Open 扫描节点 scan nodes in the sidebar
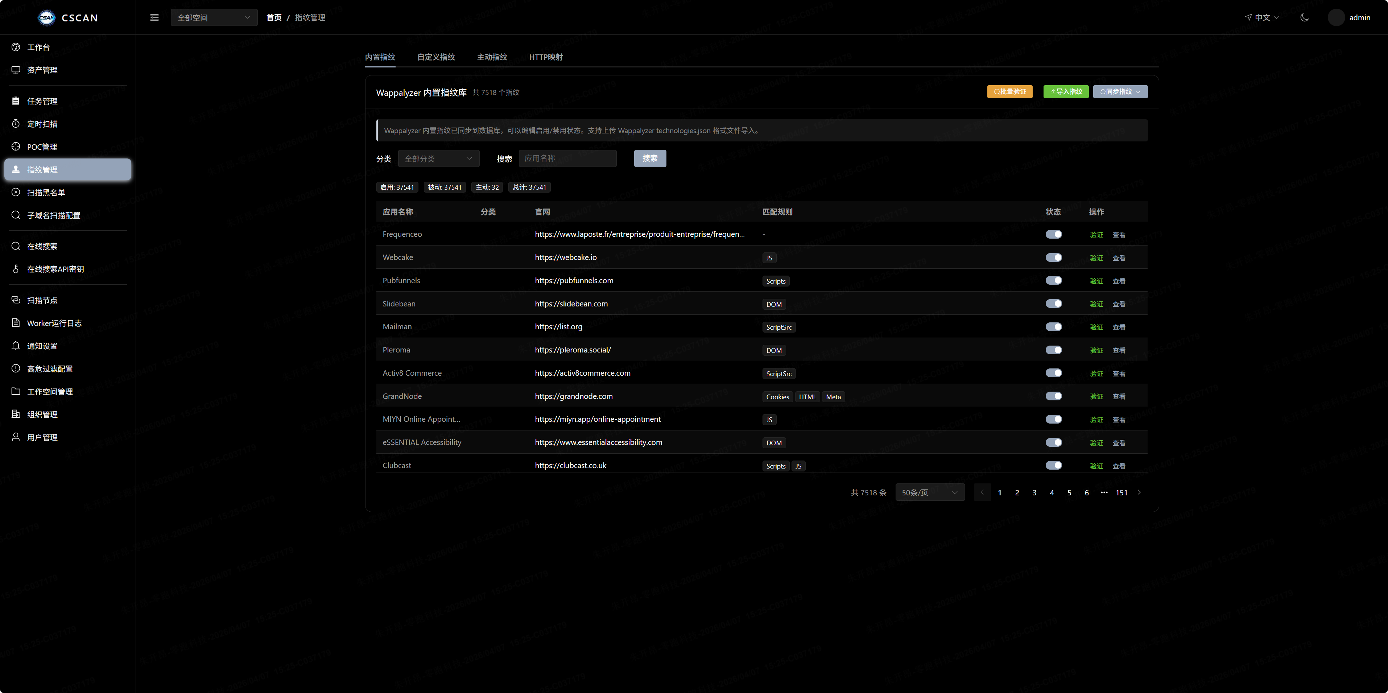Viewport: 1388px width, 693px height. tap(68, 300)
